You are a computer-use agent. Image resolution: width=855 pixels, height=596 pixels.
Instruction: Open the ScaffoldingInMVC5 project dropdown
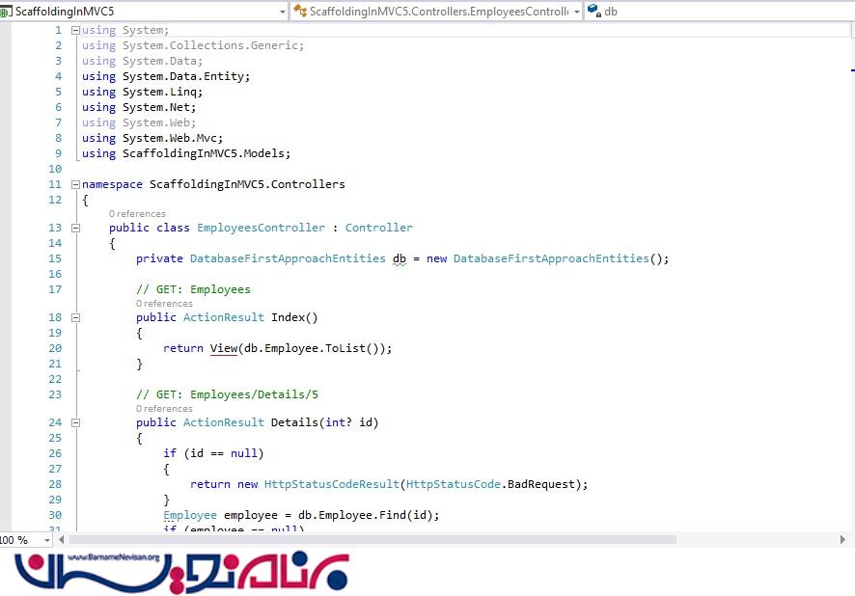[x=282, y=12]
